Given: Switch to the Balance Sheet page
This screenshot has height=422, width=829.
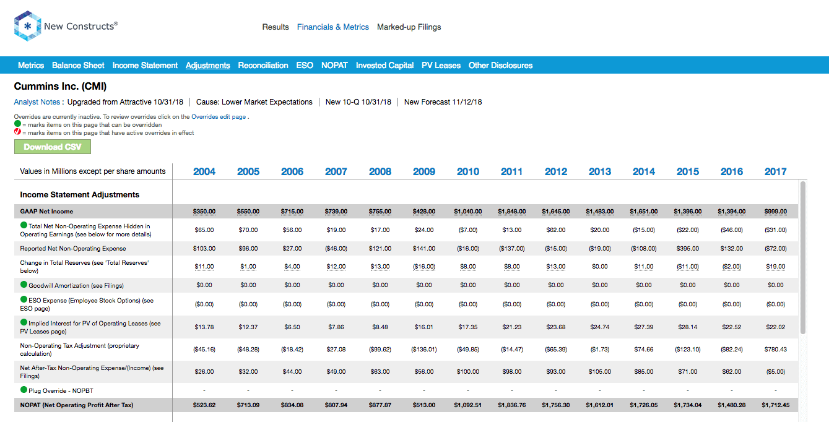Looking at the screenshot, I should [78, 66].
